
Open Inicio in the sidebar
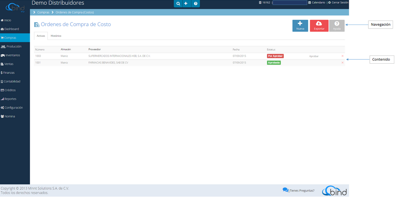6,20
